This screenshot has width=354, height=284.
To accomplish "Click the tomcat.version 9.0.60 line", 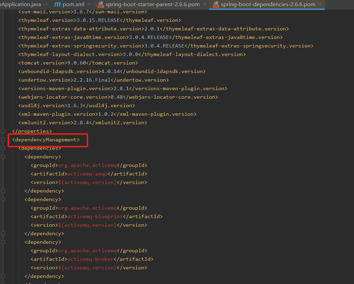I will (x=78, y=63).
